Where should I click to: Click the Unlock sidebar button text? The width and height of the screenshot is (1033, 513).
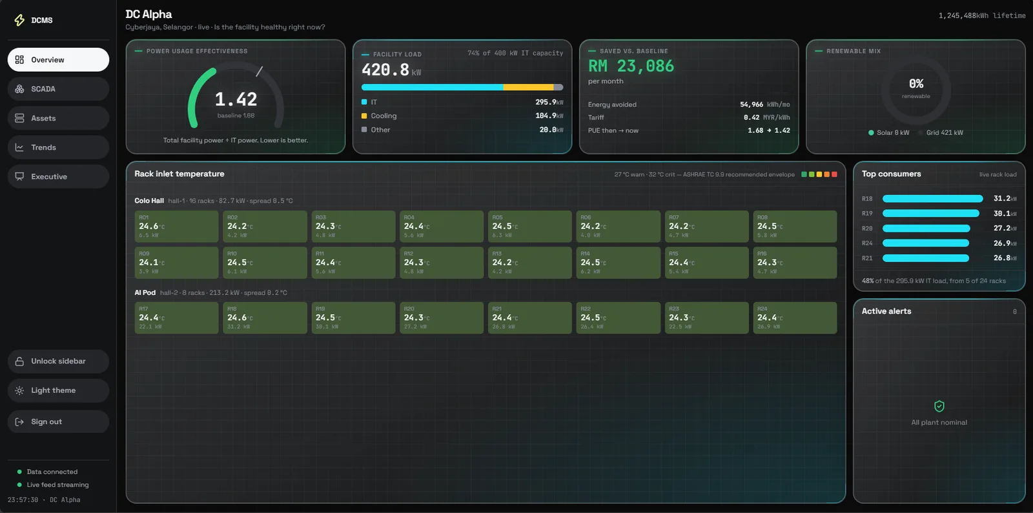pos(58,361)
